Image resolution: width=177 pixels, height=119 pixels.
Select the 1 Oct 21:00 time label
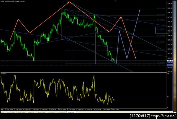[x=35, y=109]
